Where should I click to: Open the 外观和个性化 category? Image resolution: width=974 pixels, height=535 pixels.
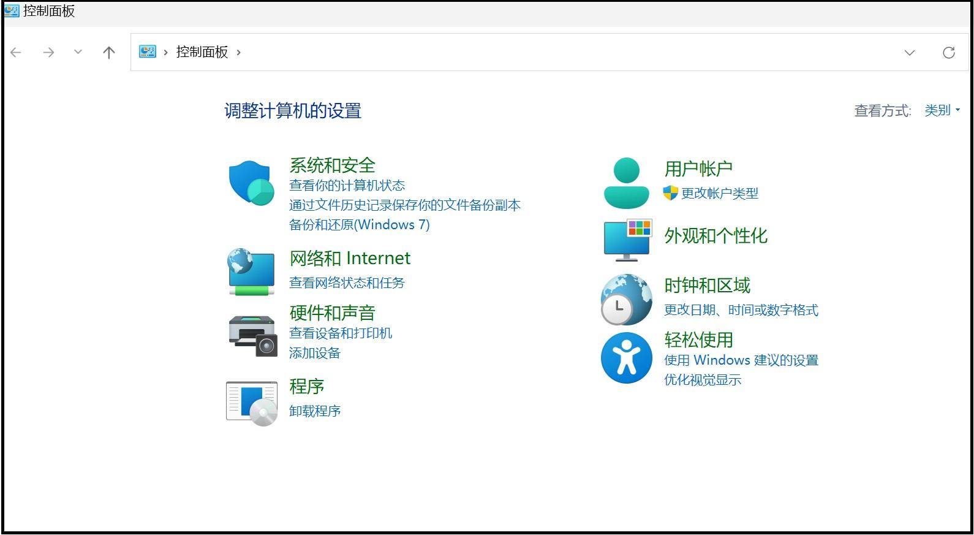coord(715,235)
